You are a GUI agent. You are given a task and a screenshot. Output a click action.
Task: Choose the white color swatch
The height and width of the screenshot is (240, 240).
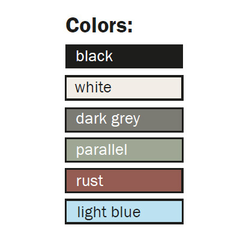pyautogui.click(x=124, y=88)
